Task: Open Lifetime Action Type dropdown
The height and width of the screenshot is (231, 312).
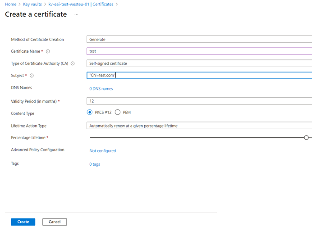Action: click(199, 126)
